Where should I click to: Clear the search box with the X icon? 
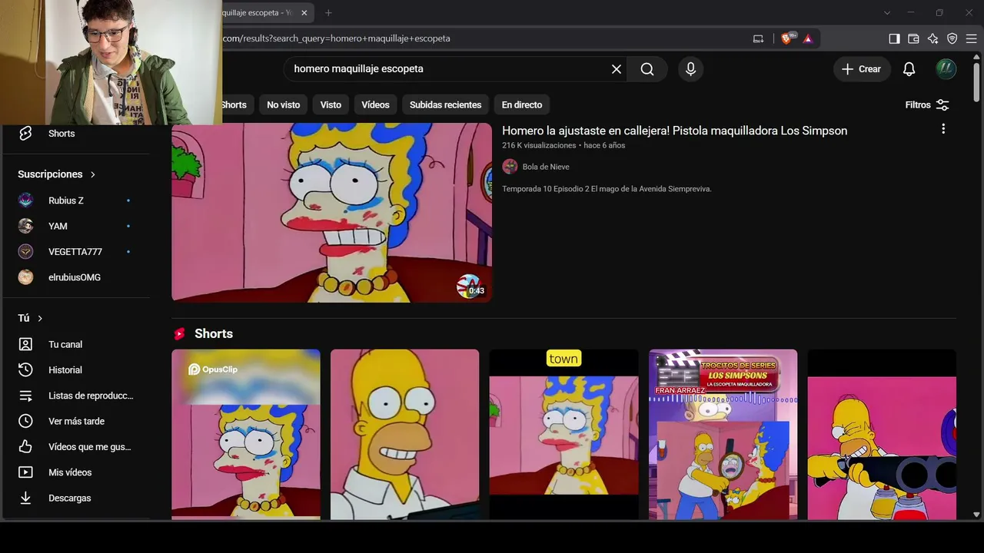(617, 69)
